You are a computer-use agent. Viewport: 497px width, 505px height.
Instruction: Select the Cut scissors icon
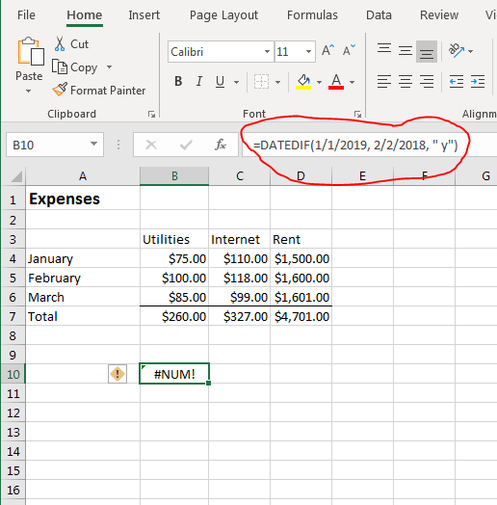click(59, 43)
